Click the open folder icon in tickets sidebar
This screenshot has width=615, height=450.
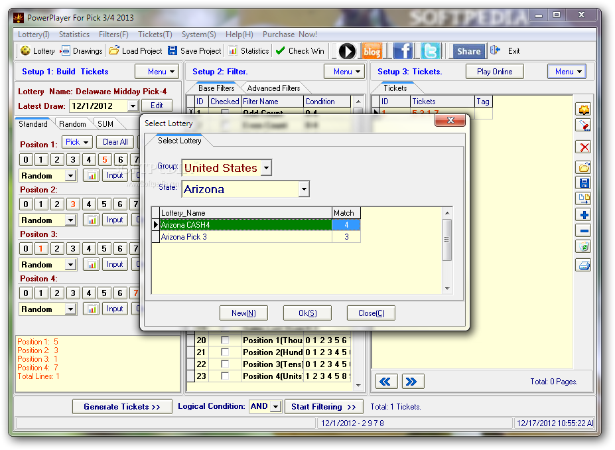(584, 167)
